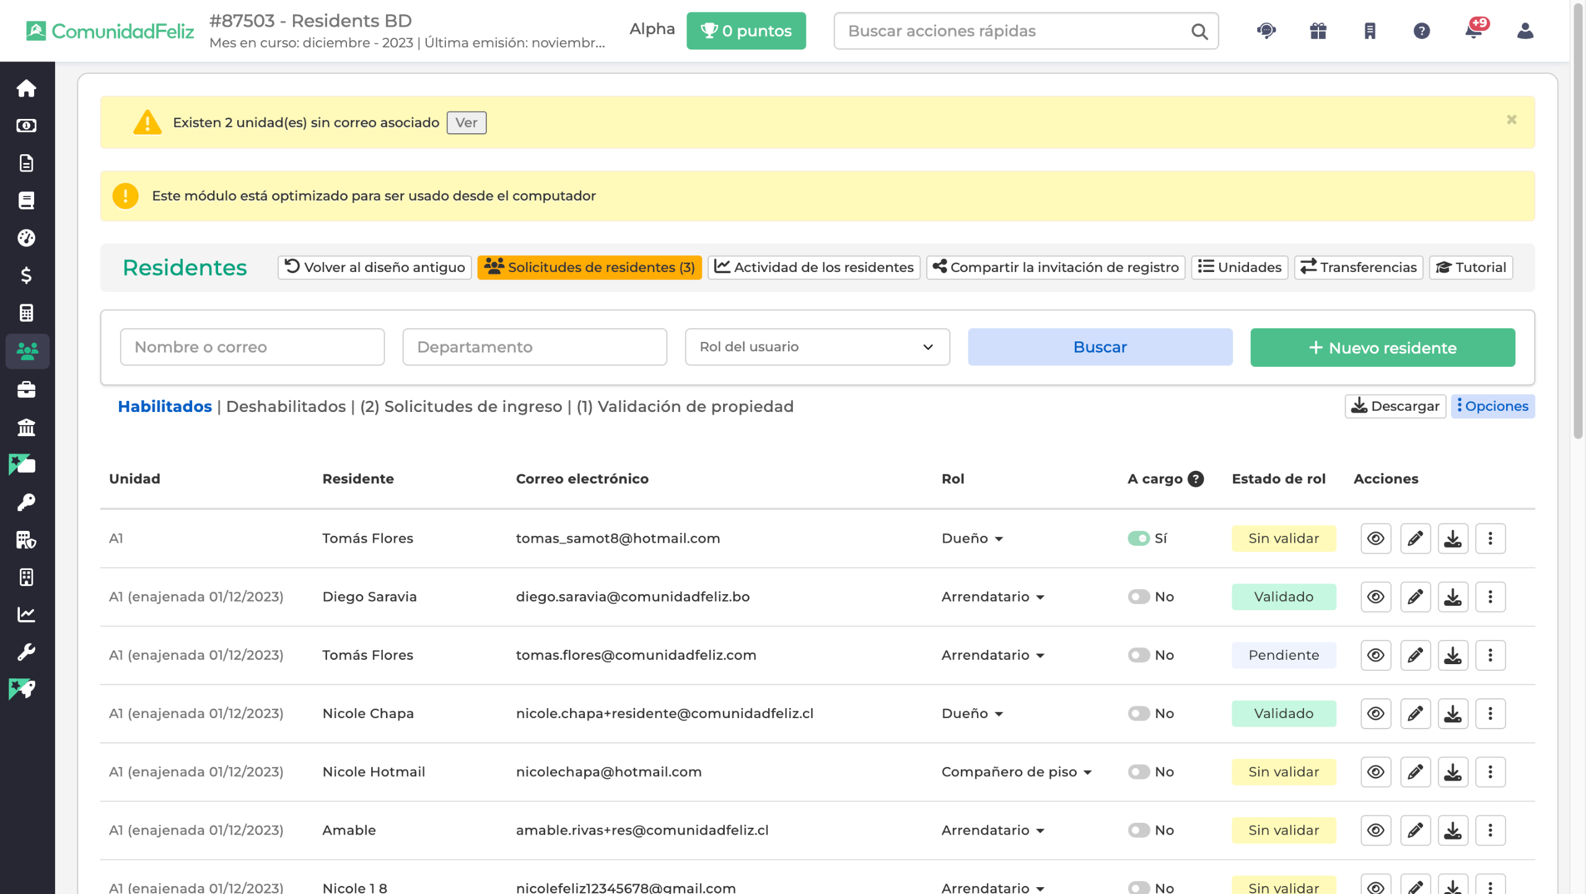Screen dimensions: 1586x894
Task: Open the Validación de propiedad tab
Action: [685, 406]
